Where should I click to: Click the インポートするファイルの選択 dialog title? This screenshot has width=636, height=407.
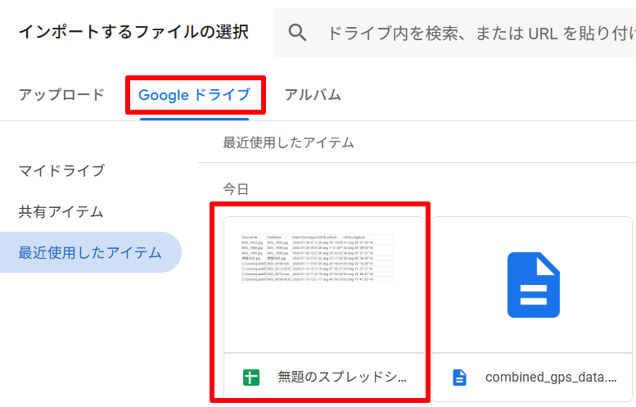point(133,32)
